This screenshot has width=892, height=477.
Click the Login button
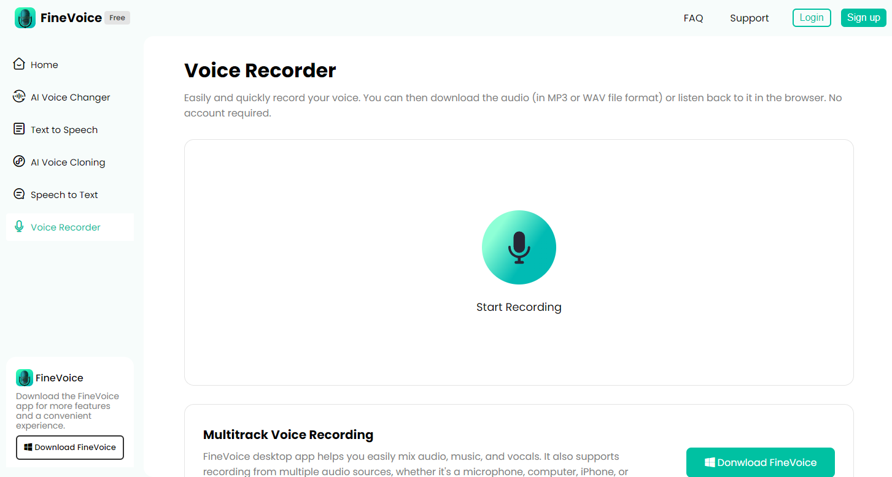pyautogui.click(x=812, y=17)
